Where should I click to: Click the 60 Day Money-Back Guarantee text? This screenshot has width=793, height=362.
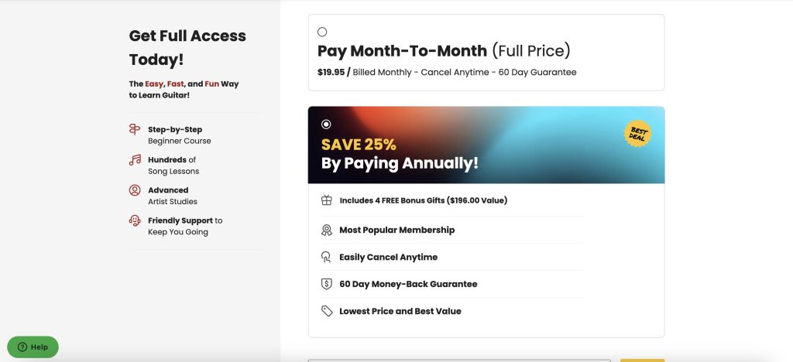[x=408, y=284]
